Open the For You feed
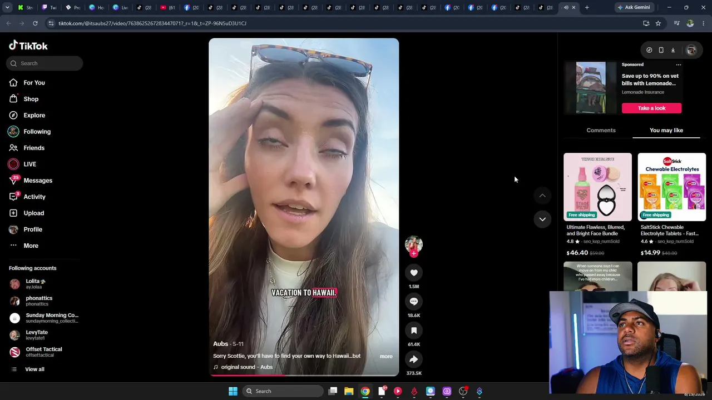The width and height of the screenshot is (712, 400). point(28,83)
